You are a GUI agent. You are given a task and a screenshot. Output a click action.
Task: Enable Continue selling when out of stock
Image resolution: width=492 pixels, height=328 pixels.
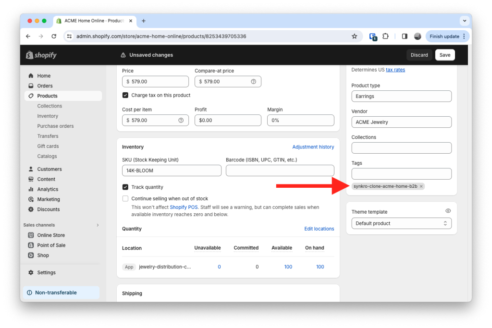[125, 198]
